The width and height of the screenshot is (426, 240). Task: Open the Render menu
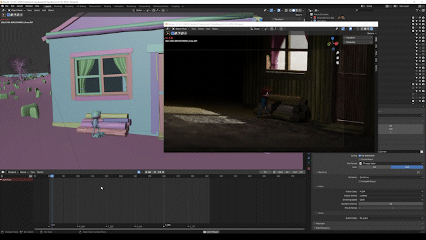tap(20, 6)
